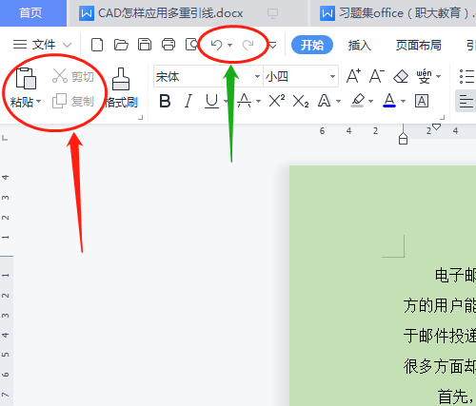Click the Bullet list icon
Image resolution: width=476 pixels, height=406 pixels.
click(466, 76)
